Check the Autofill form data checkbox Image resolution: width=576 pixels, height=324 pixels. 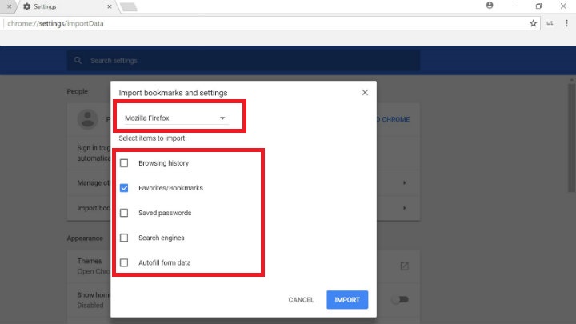click(124, 262)
